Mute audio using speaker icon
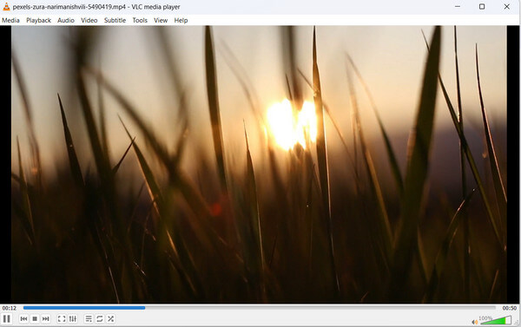Viewport: 521px width, 327px height. 474,322
